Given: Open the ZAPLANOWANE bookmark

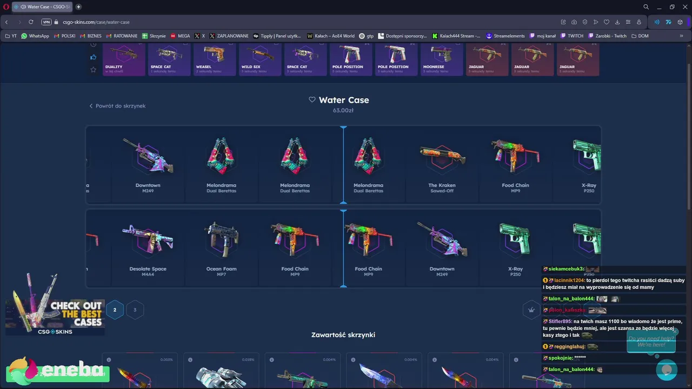Looking at the screenshot, I should [229, 36].
